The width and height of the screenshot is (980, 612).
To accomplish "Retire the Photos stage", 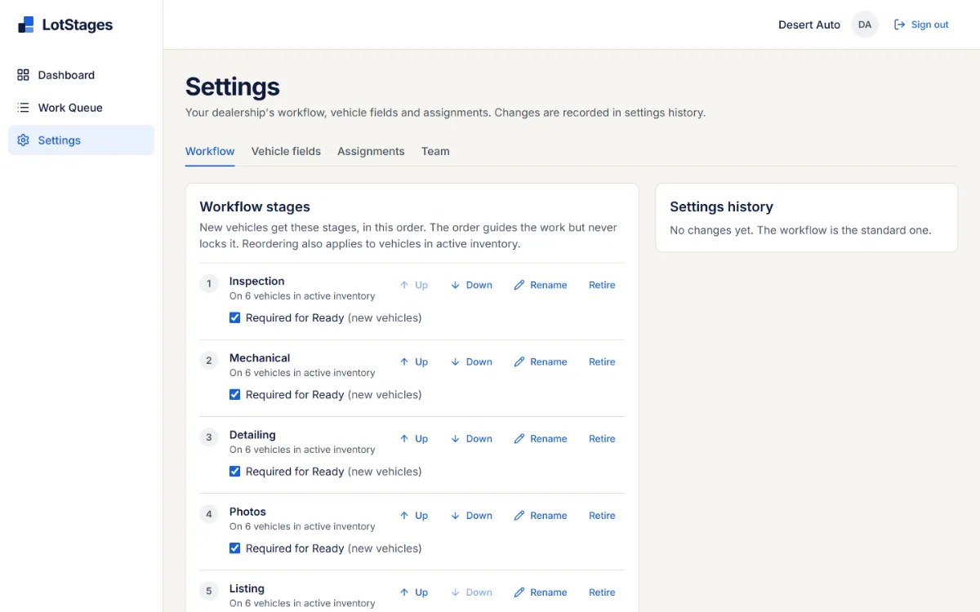I will coord(602,515).
